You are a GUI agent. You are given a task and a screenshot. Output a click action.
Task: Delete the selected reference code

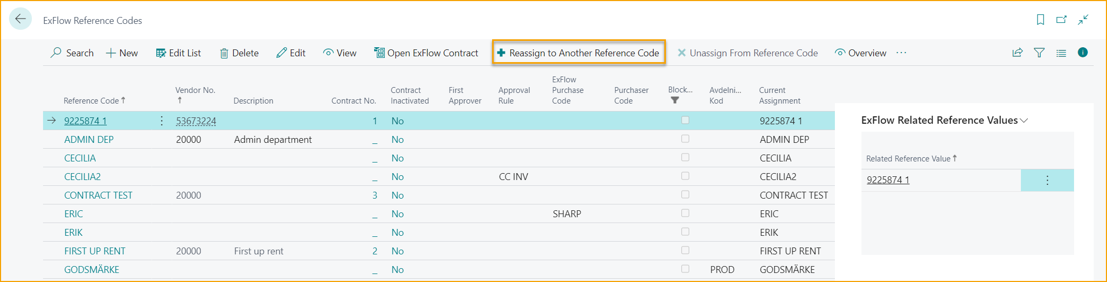click(239, 53)
